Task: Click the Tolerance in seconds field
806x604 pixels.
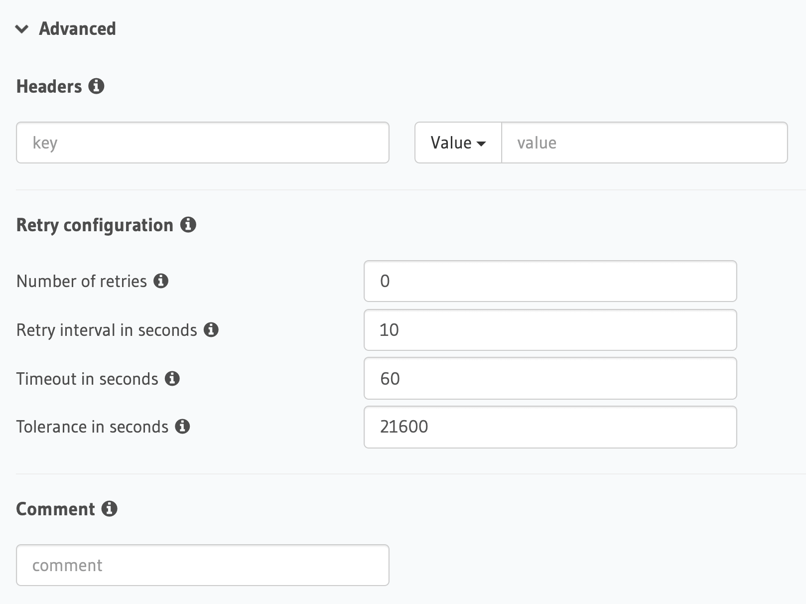Action: tap(550, 427)
